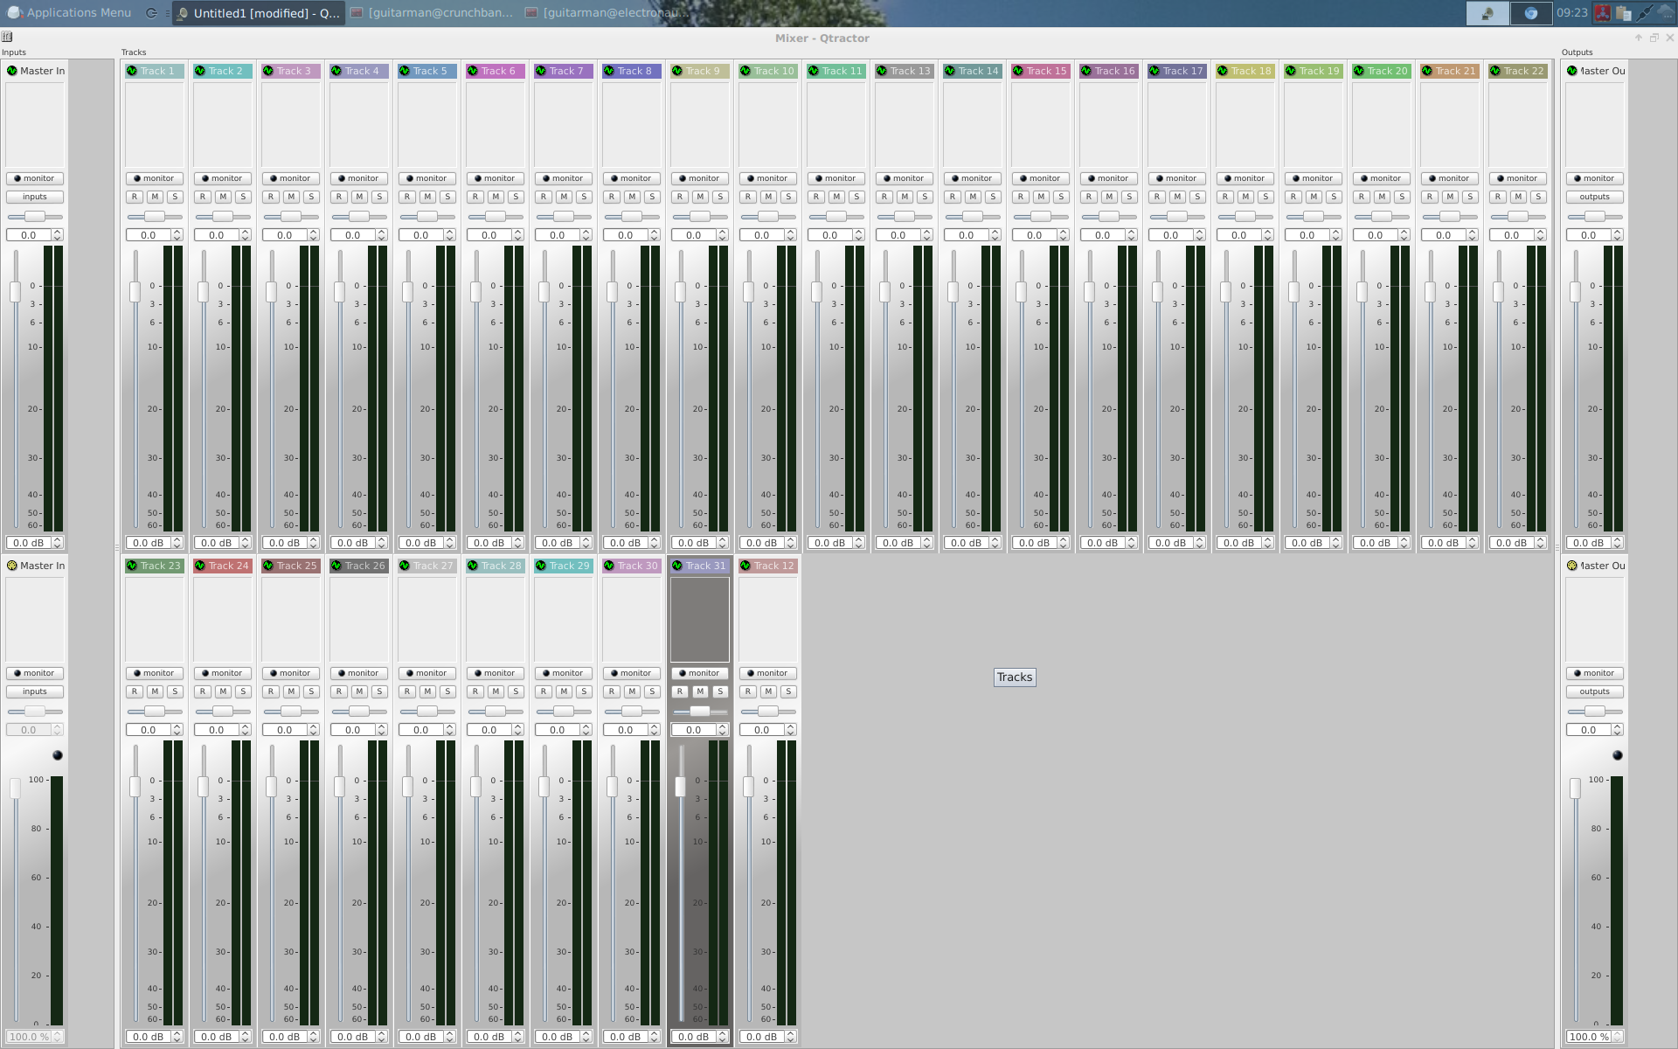The width and height of the screenshot is (1678, 1049).
Task: Decrease Track 21 gain dB with the down arrow
Action: [x=1473, y=545]
